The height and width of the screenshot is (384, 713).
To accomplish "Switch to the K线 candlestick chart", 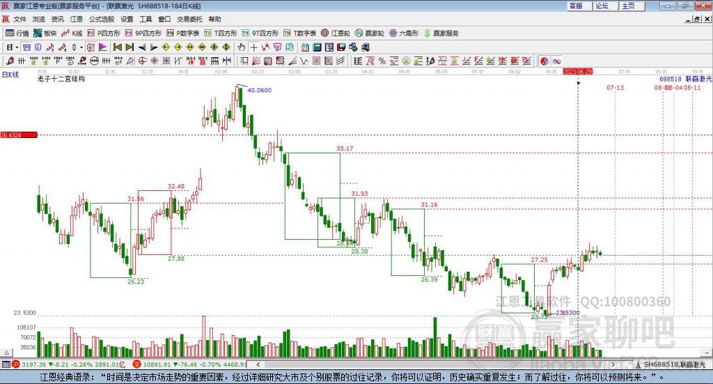I will 72,33.
